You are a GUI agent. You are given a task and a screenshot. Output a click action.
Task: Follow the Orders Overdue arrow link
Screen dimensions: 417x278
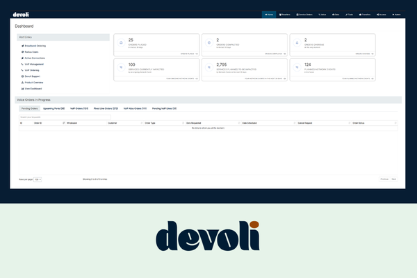click(x=364, y=54)
